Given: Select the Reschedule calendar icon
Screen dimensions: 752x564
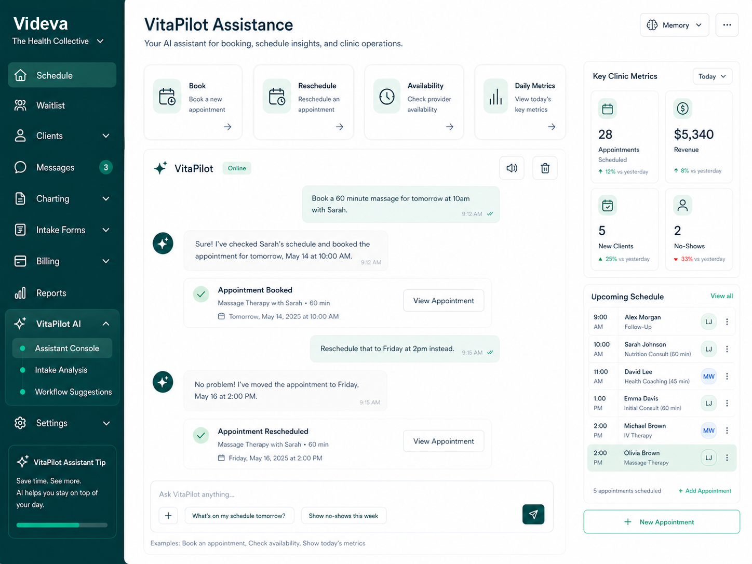Looking at the screenshot, I should 277,96.
